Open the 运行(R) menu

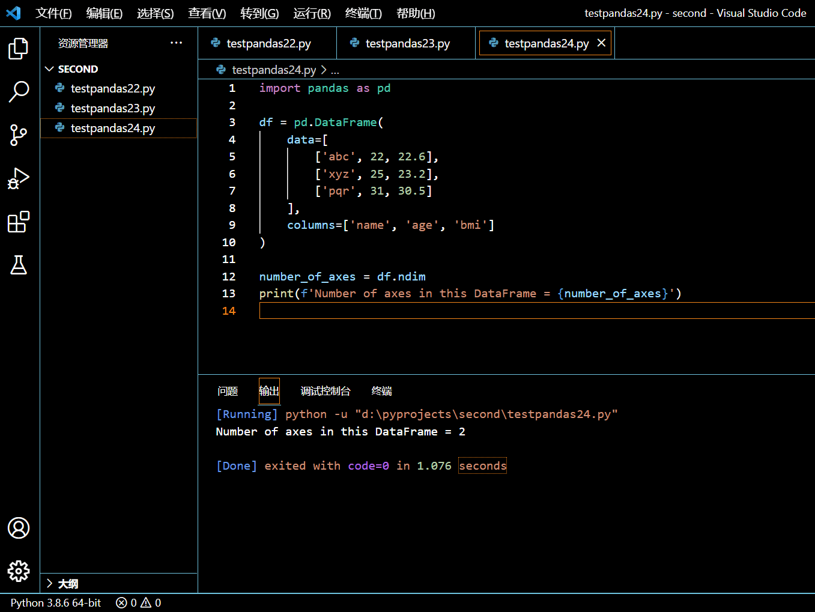click(x=312, y=13)
